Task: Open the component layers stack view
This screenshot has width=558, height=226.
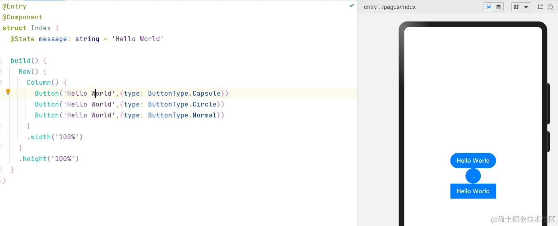Action: [499, 7]
